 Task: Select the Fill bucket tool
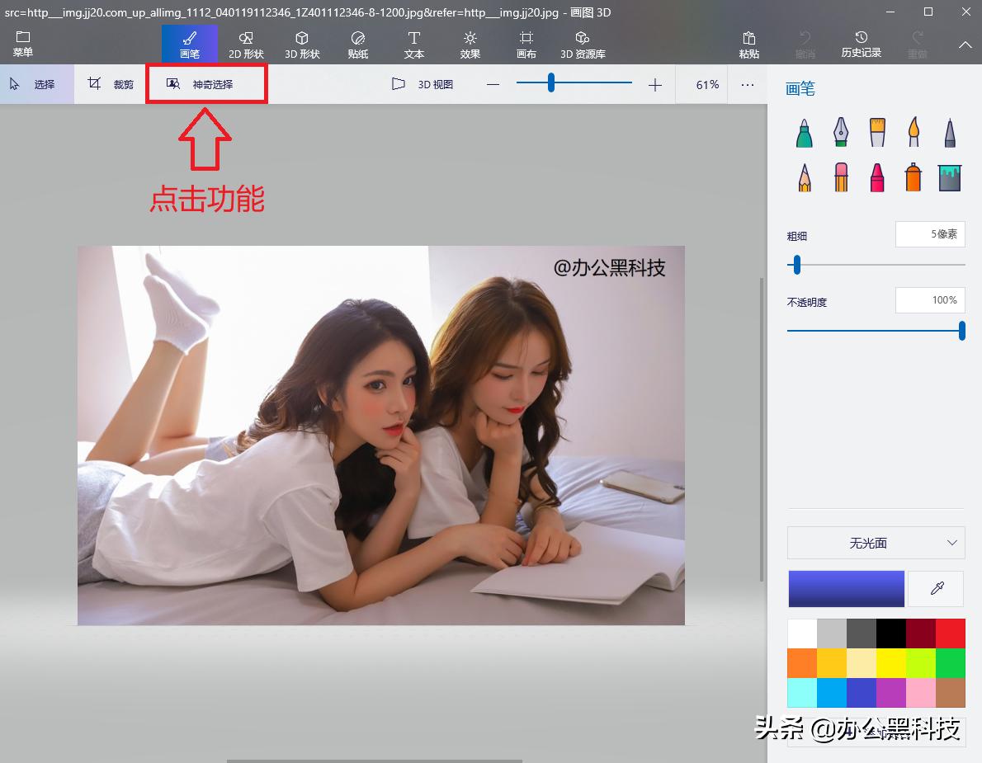949,177
